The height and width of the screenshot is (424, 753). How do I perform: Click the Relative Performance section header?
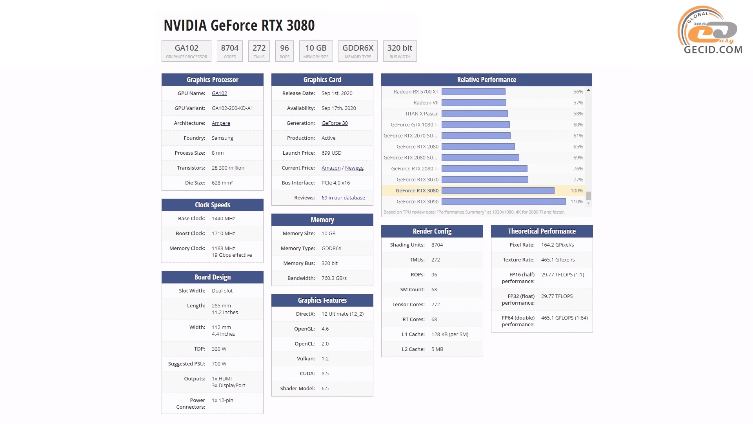pos(487,80)
